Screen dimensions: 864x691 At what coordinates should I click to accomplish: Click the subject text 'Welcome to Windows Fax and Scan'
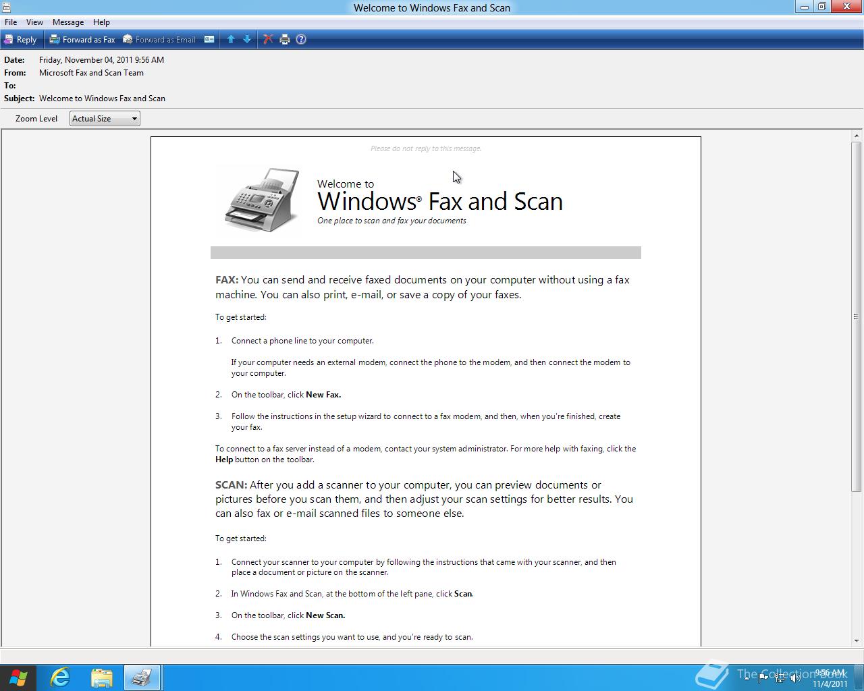(x=102, y=99)
